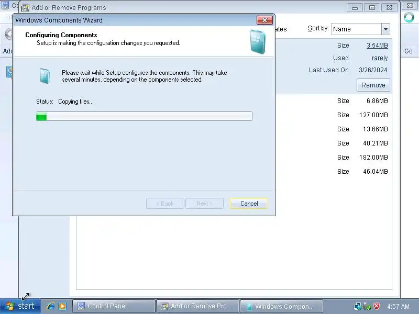
Task: Launch Internet Explorer from quick launch
Action: pos(50,306)
